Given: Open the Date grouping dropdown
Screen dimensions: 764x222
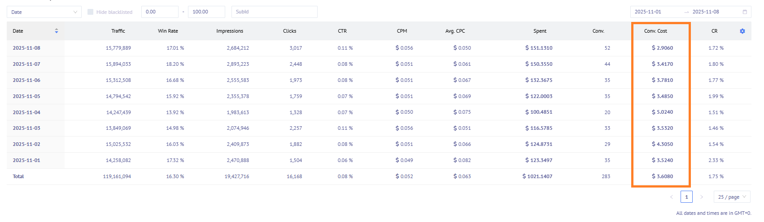Looking at the screenshot, I should pos(44,12).
